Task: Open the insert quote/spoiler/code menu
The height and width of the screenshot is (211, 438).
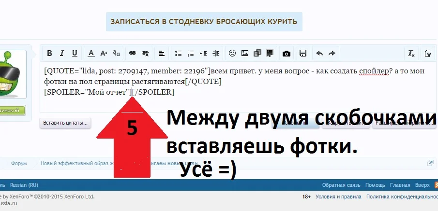Action: 270,53
